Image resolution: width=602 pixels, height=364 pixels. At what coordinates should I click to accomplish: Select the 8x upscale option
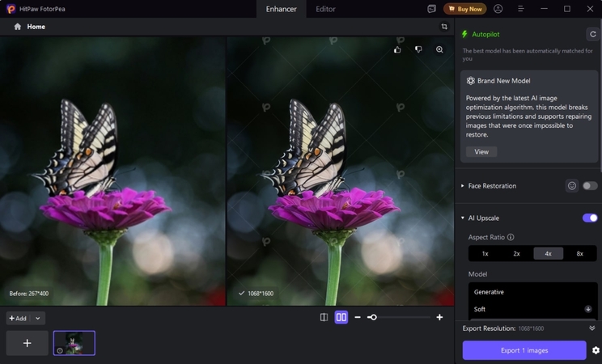579,253
